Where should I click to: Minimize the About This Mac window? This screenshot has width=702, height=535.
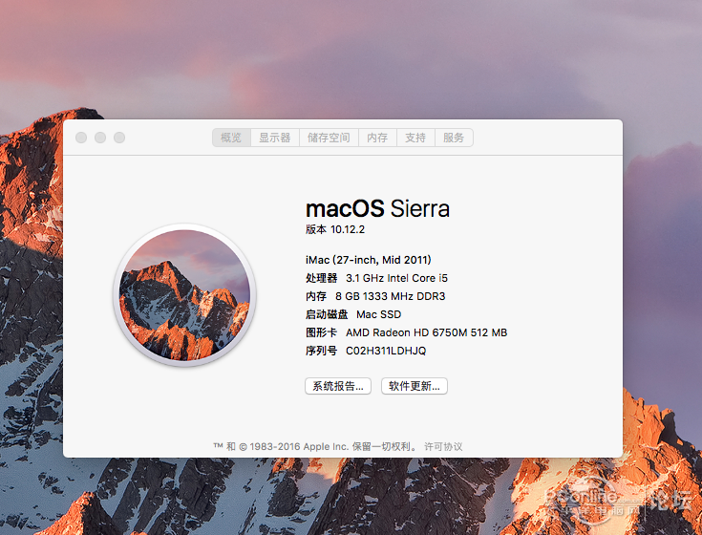pyautogui.click(x=100, y=138)
